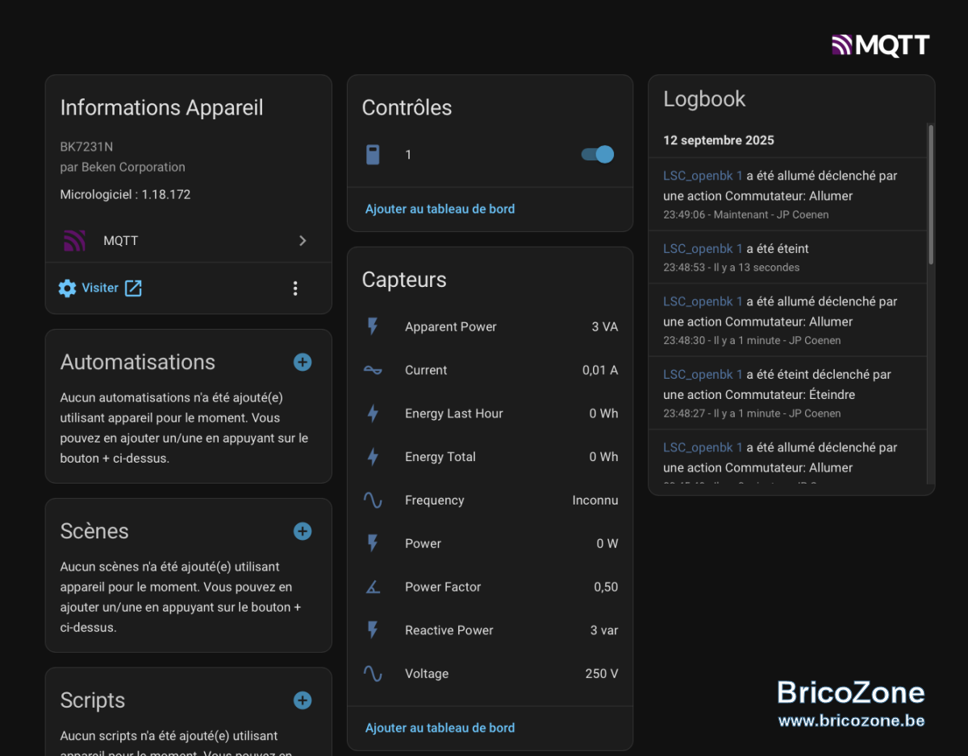Click Ajouter au tableau de bord under Contrôles
The height and width of the screenshot is (756, 968).
(x=440, y=209)
